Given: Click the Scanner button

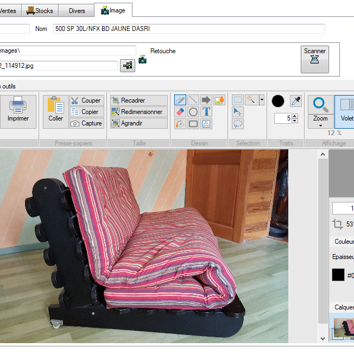Looking at the screenshot, I should (x=315, y=59).
